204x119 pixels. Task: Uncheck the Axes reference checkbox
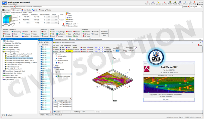tap(57, 58)
